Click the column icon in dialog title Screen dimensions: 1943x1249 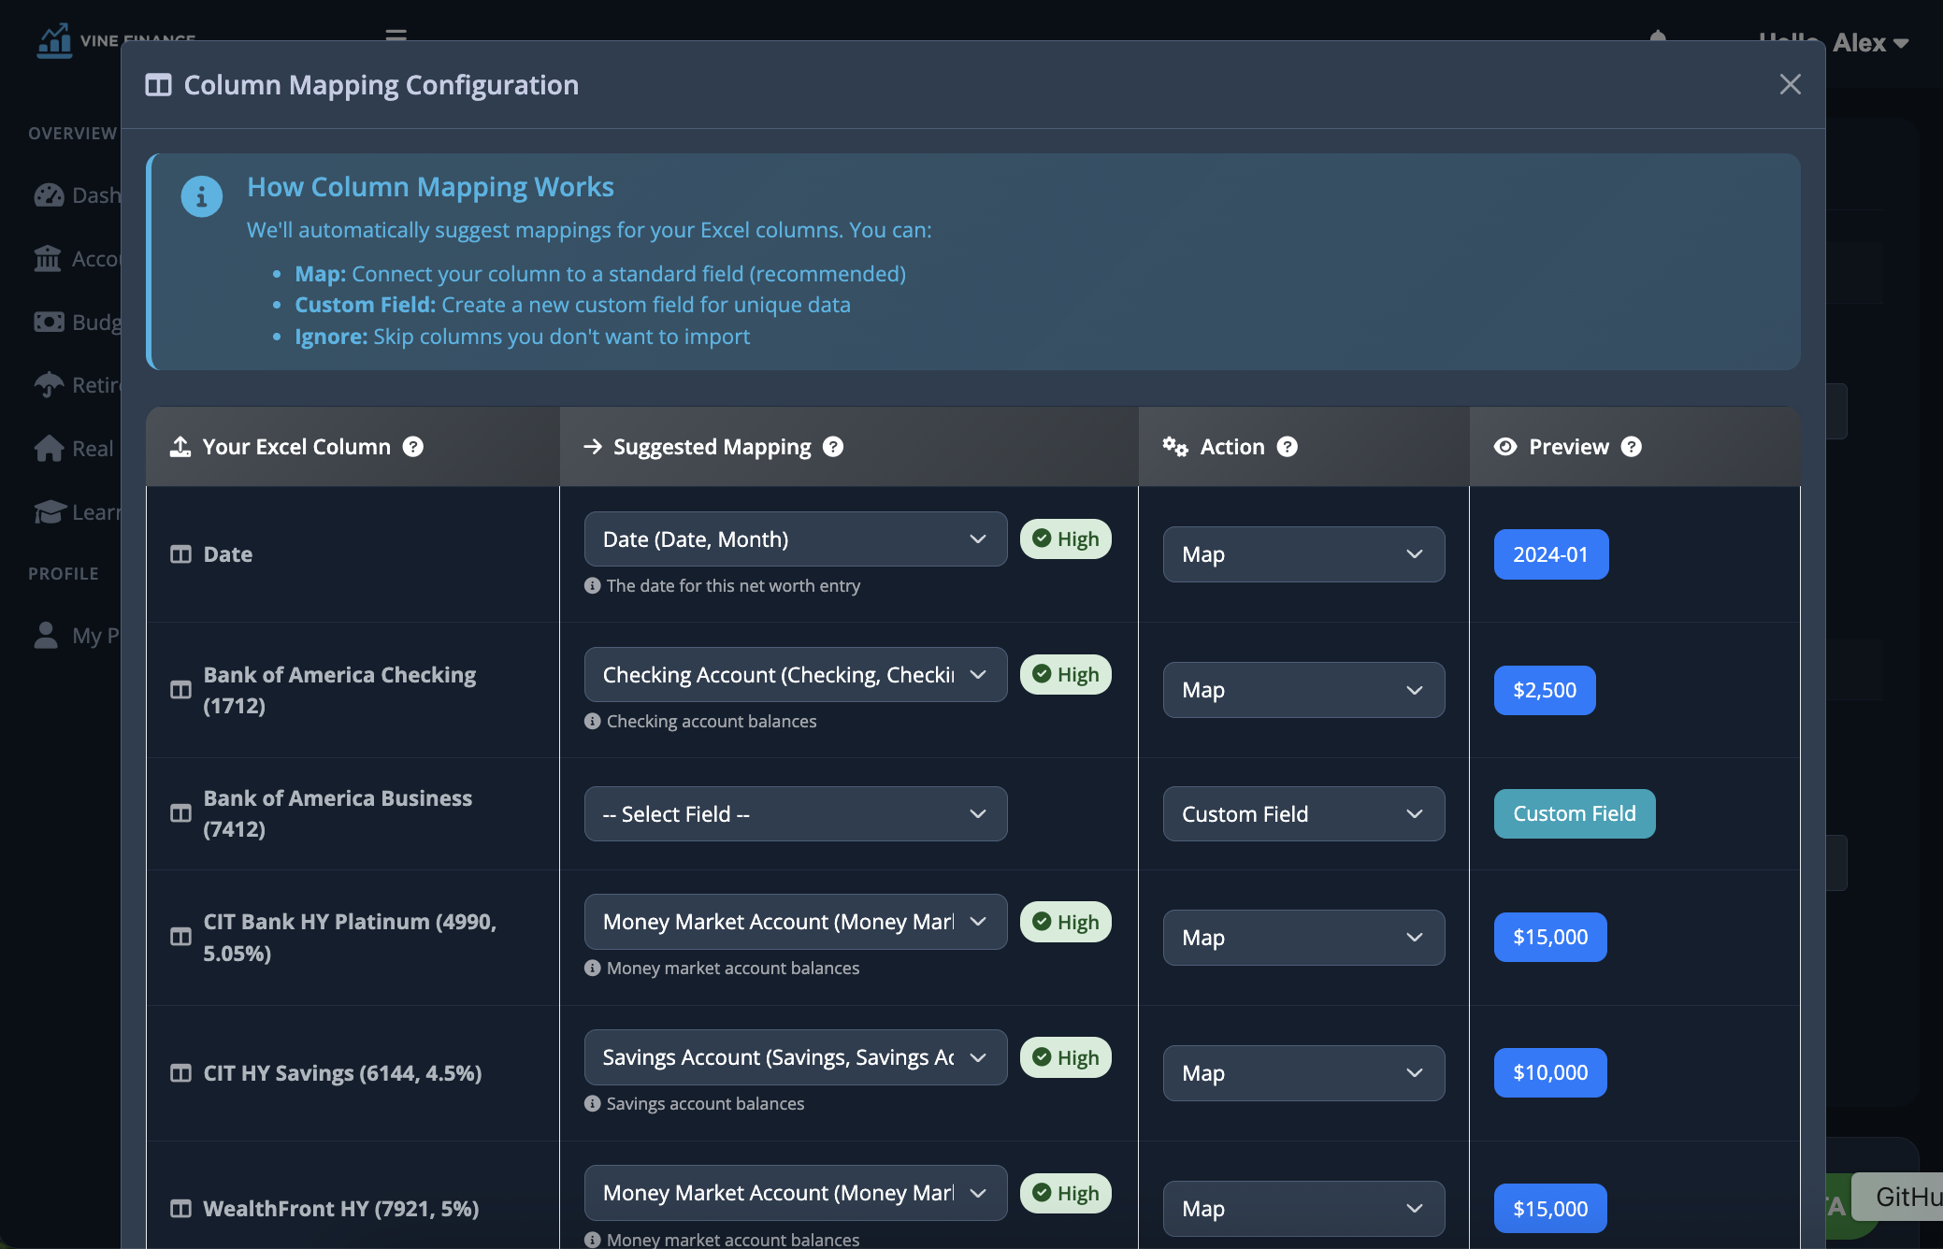click(x=158, y=85)
